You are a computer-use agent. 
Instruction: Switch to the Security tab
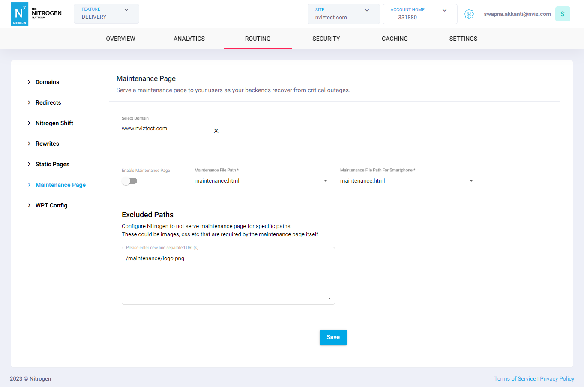pos(326,39)
